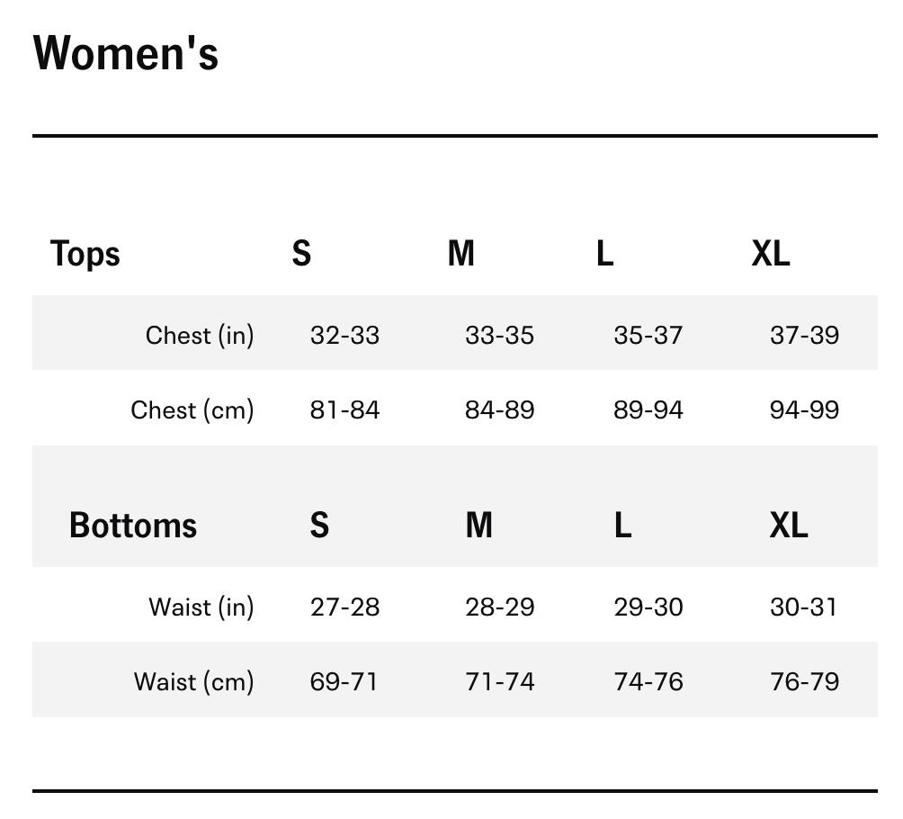Click the Waist (in) row label
Viewport: 903px width, 819px height.
[x=201, y=607]
